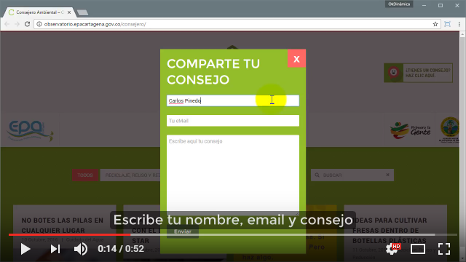This screenshot has width=466, height=262.
Task: Click the ¿Tienes un consejo? banner
Action: coord(418,73)
